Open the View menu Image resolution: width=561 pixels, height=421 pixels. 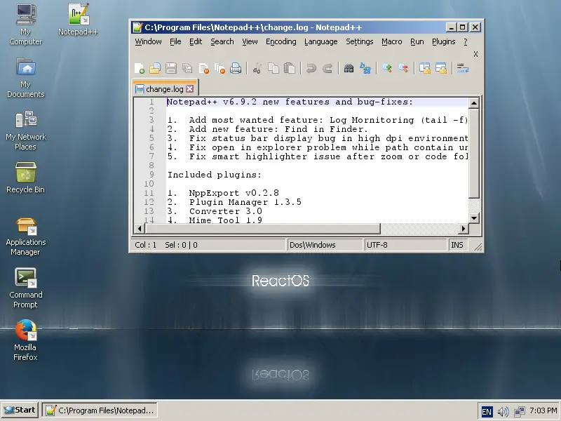pos(250,41)
